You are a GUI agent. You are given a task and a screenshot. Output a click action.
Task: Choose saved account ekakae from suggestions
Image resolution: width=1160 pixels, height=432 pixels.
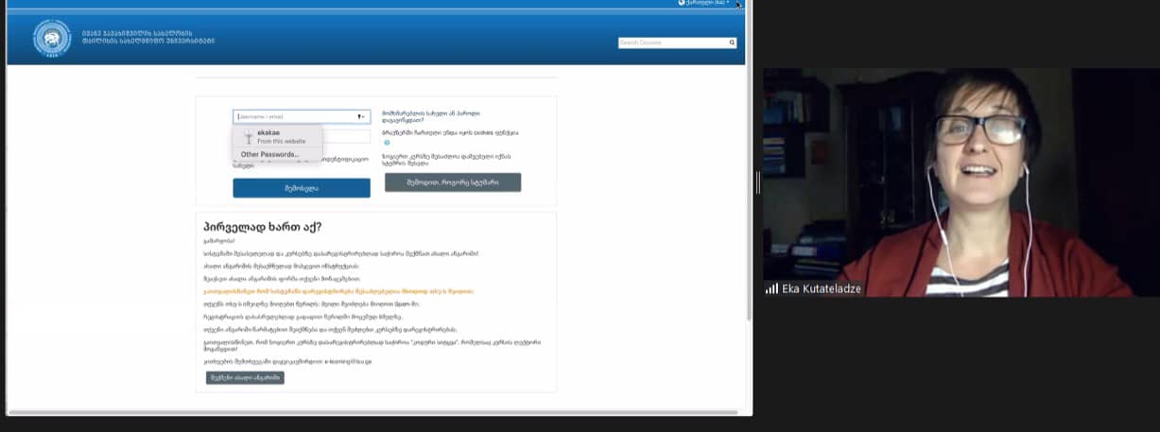(277, 136)
